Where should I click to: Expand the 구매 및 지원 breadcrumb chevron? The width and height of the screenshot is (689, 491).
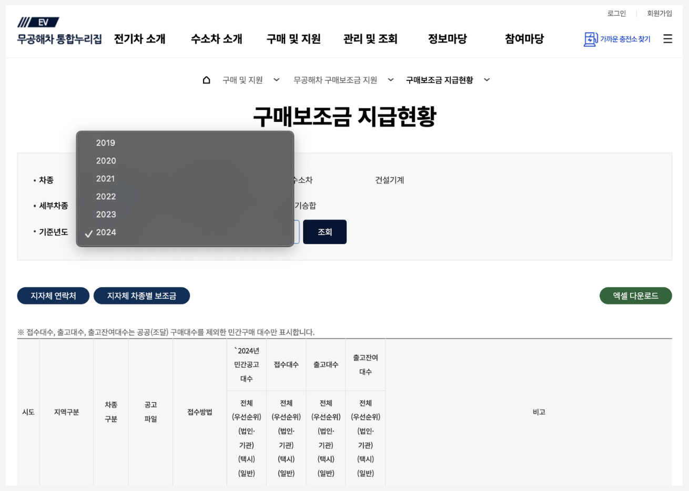click(276, 80)
